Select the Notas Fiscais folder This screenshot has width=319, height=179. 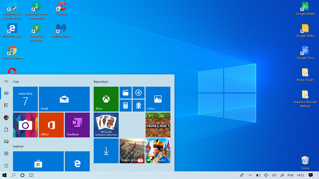tap(305, 75)
